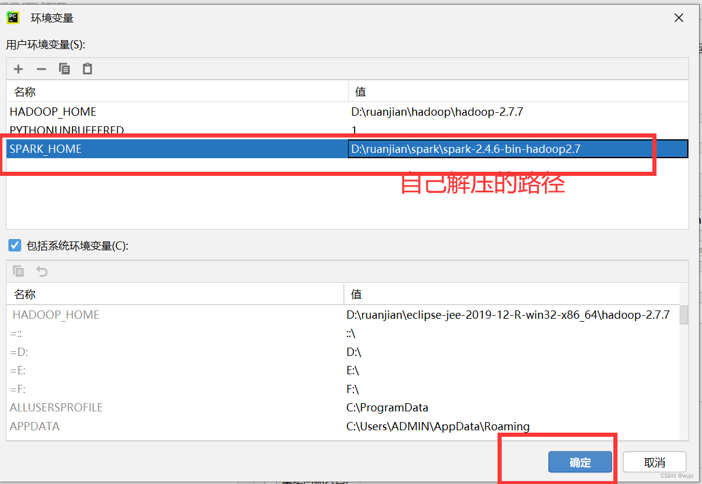The width and height of the screenshot is (702, 484).
Task: Click the PyCharm icon in title bar
Action: click(x=12, y=18)
